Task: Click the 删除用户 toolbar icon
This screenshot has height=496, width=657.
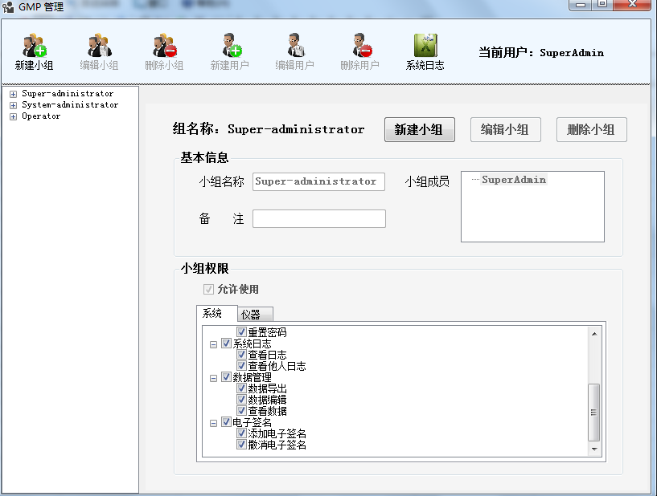Action: (359, 47)
